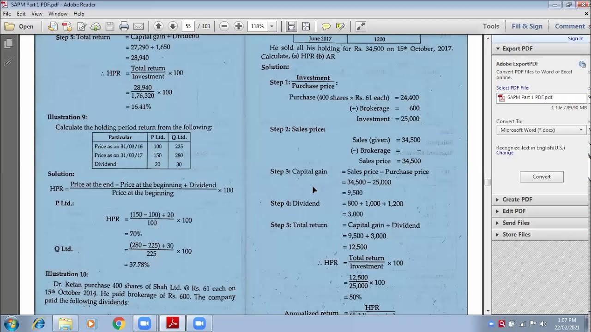Click the Convert file to PDF icon

tap(53, 26)
